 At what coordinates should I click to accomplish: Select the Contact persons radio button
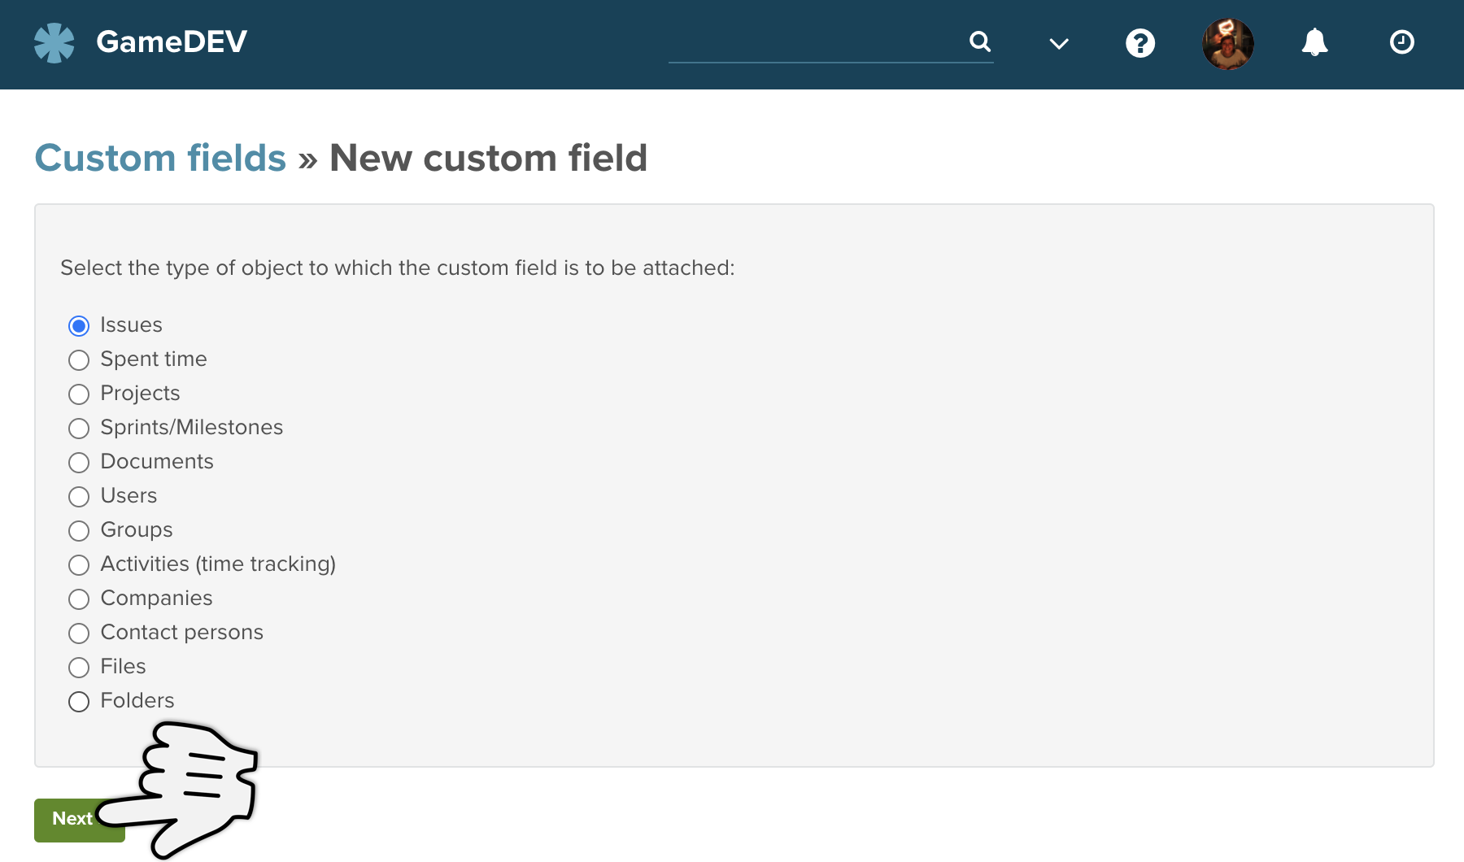79,633
